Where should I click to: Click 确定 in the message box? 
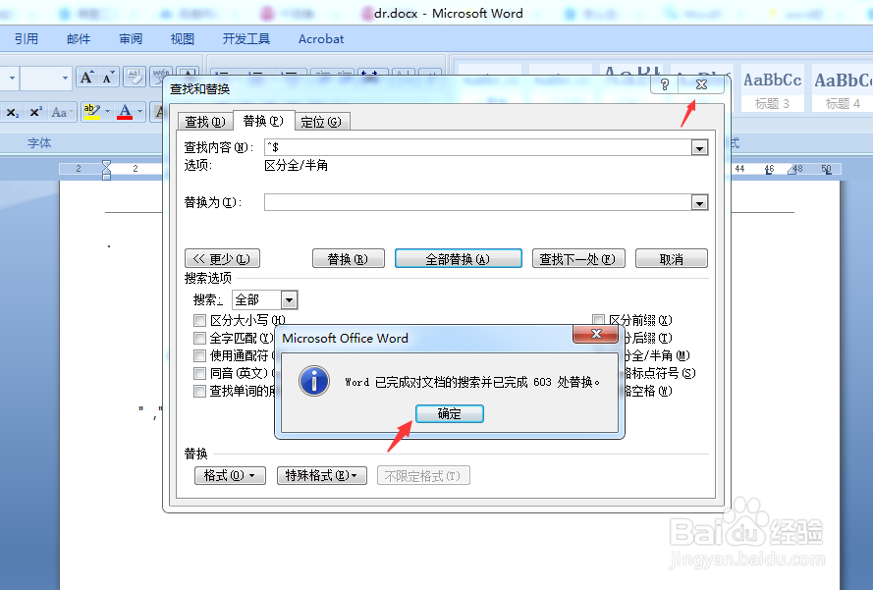click(450, 413)
